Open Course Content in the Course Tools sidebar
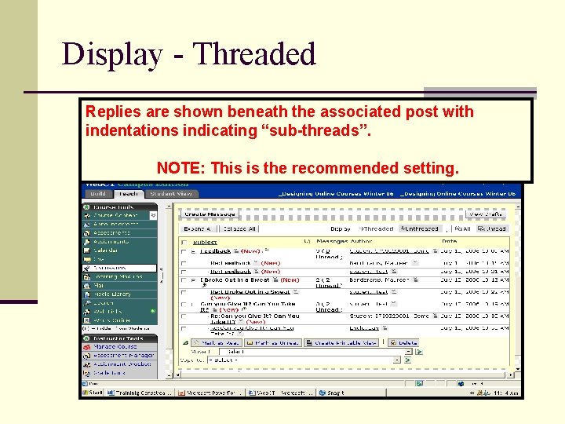Screen dimensions: 565x424 point(115,216)
